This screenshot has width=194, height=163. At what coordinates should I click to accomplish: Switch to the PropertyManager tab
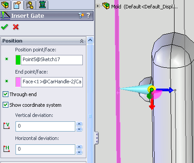pyautogui.click(x=17, y=5)
